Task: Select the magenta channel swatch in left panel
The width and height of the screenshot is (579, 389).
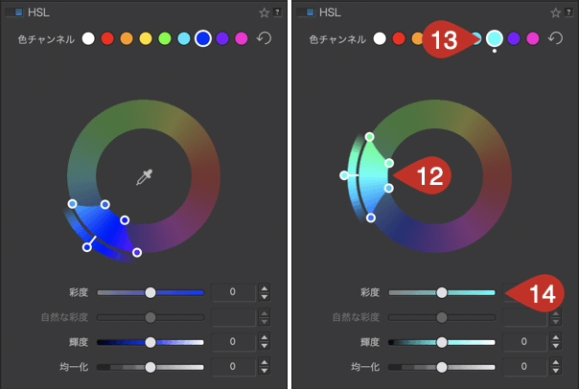Action: pyautogui.click(x=242, y=38)
